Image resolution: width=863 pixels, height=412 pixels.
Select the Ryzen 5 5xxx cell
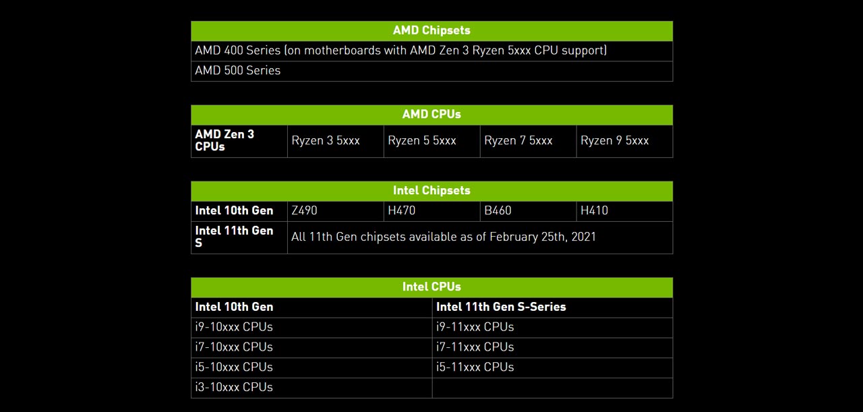pos(422,140)
